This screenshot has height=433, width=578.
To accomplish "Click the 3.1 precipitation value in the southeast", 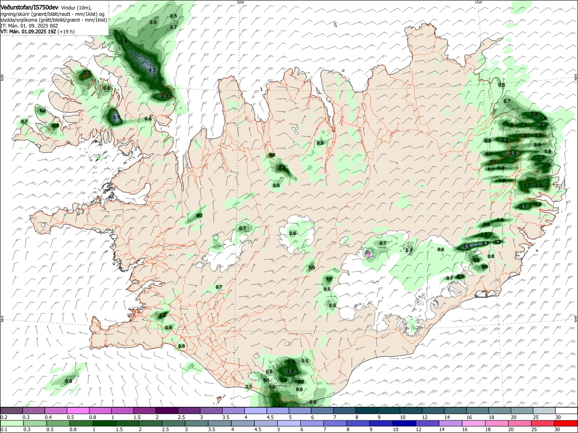I will (523, 207).
